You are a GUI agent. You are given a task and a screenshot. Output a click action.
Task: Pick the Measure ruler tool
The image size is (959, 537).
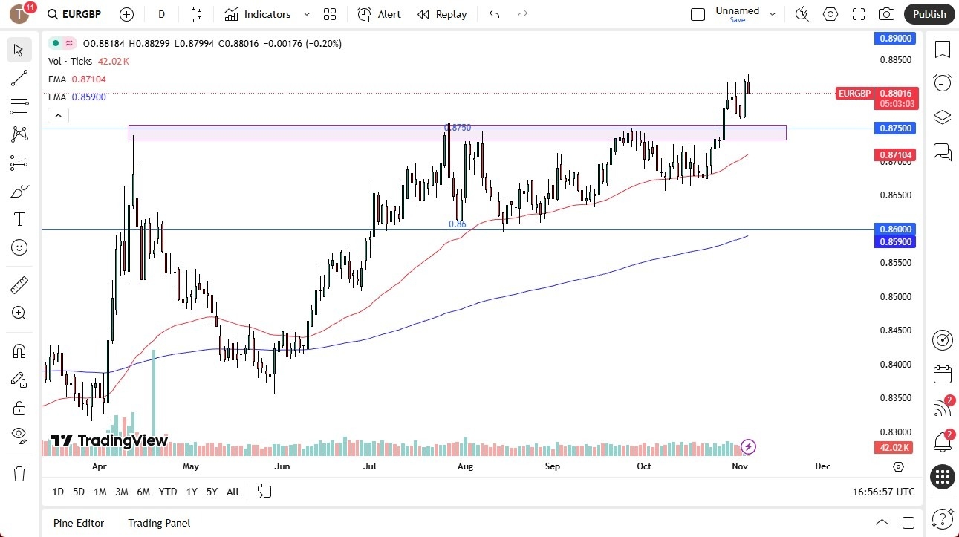[19, 284]
